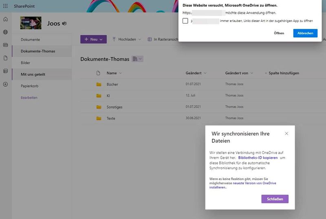Open the Sonstiges folder name
326x219 pixels.
click(x=115, y=107)
